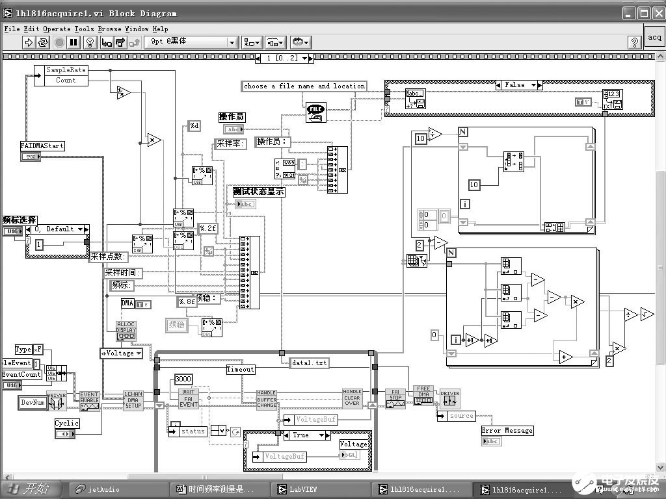Click the File Dialog FILE node
The image size is (666, 499).
315,112
